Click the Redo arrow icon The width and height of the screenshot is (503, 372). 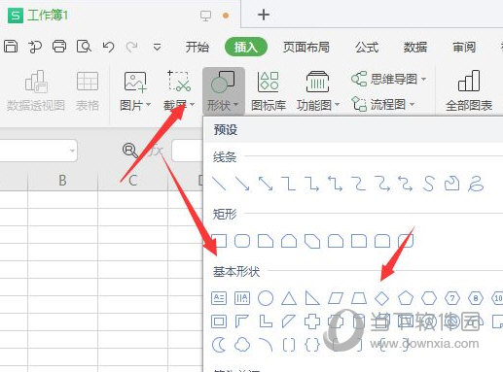131,47
